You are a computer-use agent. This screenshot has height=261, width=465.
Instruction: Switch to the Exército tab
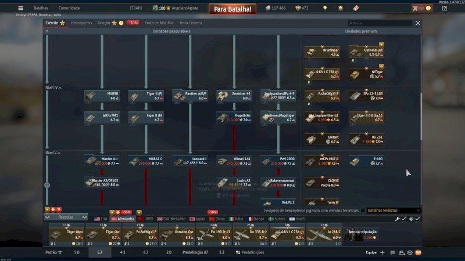pos(55,23)
